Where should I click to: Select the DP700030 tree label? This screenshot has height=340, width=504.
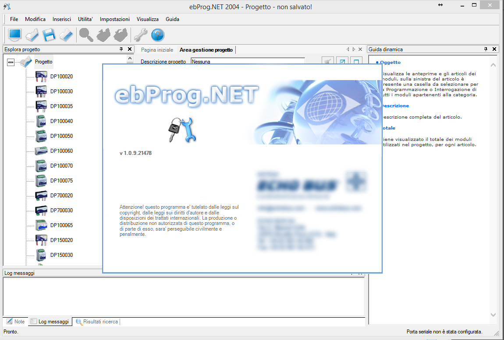[61, 210]
